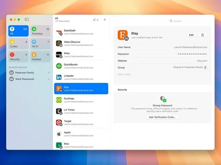Open the Wi-Fi category
The image size is (221, 165).
tap(40, 44)
